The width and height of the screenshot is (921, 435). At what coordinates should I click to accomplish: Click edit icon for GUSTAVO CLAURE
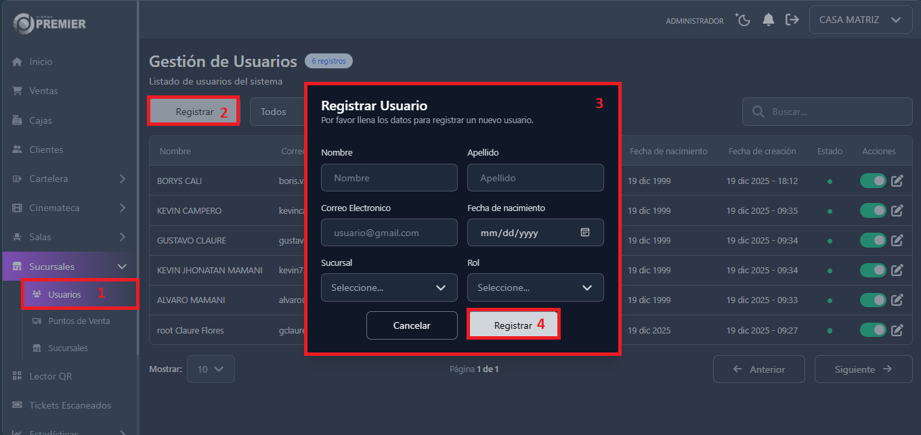[897, 240]
